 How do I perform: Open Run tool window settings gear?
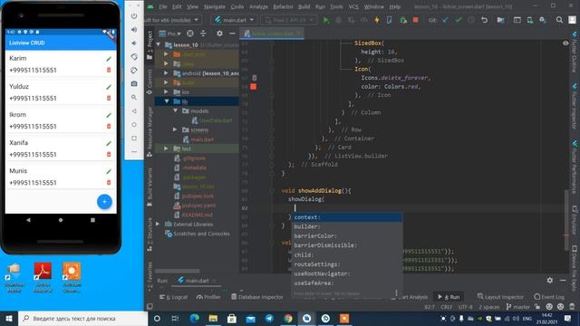coord(550,280)
